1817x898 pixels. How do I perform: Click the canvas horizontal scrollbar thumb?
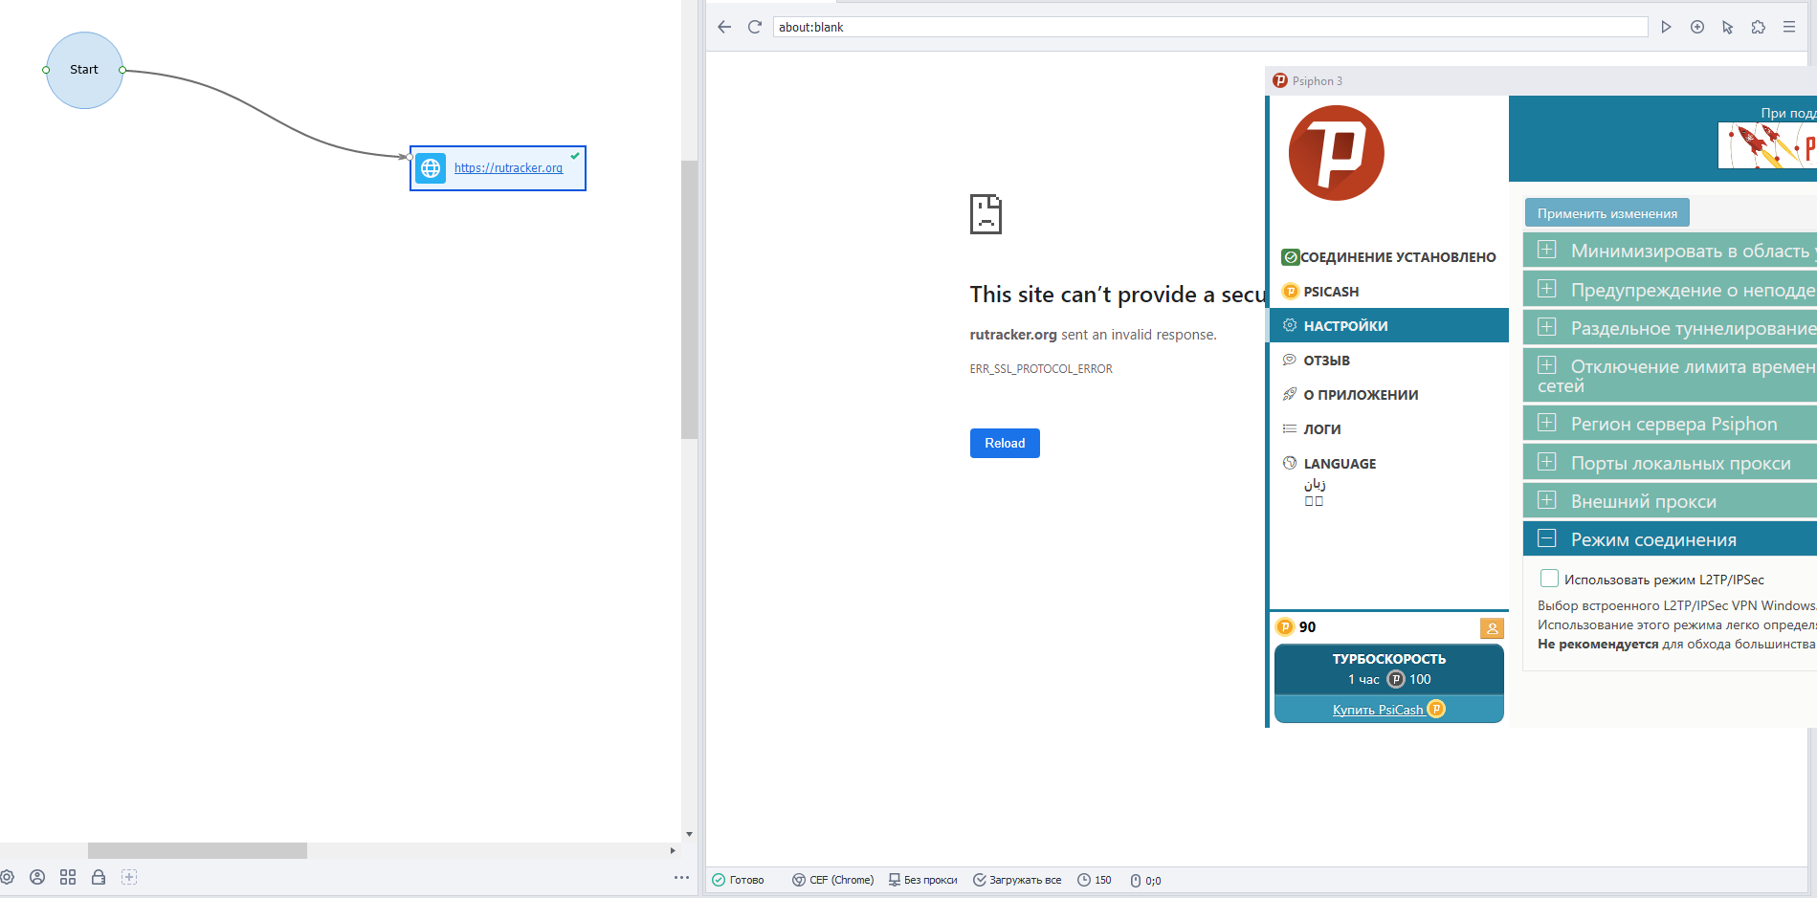[x=197, y=850]
